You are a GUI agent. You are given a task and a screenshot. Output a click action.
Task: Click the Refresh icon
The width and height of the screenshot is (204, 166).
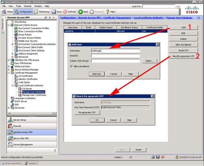pos(65,12)
